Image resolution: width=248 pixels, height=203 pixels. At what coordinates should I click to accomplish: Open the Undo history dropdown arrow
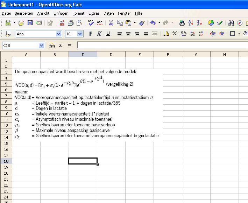coord(159,23)
